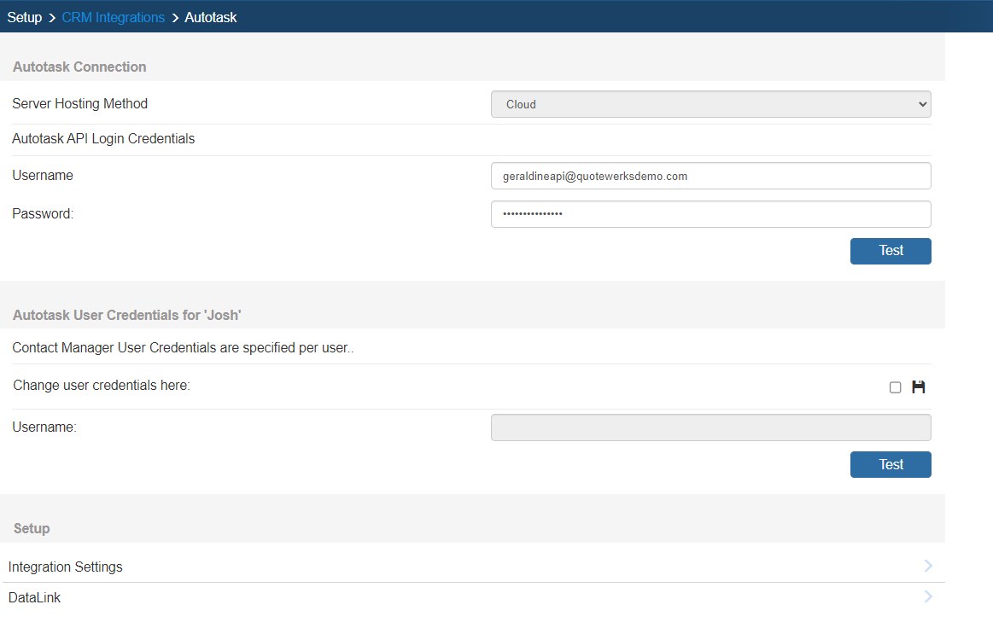Viewport: 993px width, 622px height.
Task: Click the Contact Manager User Credentials note
Action: pyautogui.click(x=183, y=348)
